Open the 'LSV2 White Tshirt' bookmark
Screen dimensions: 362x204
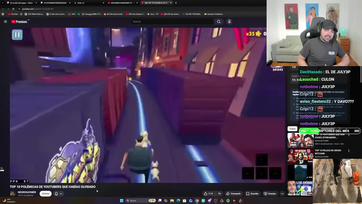pos(34,14)
